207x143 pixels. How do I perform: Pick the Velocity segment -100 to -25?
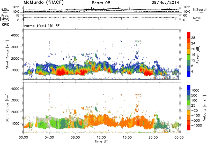[x=189, y=113]
